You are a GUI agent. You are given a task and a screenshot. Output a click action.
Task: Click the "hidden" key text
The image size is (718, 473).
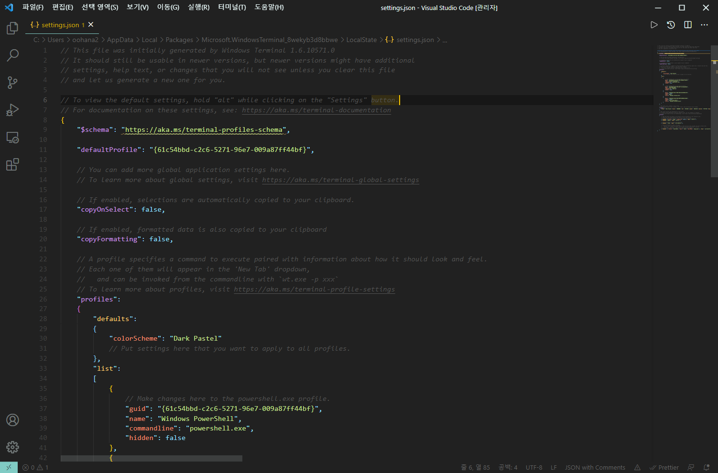tap(141, 438)
